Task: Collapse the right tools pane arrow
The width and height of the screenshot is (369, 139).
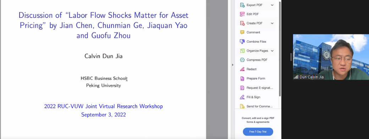Action: 233,65
